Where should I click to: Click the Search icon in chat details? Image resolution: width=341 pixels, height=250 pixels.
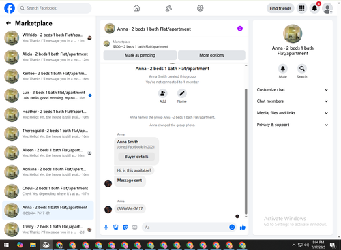click(302, 68)
